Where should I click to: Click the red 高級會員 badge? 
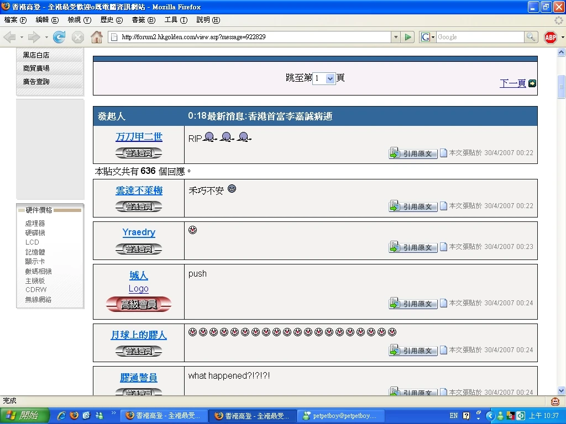pyautogui.click(x=139, y=304)
